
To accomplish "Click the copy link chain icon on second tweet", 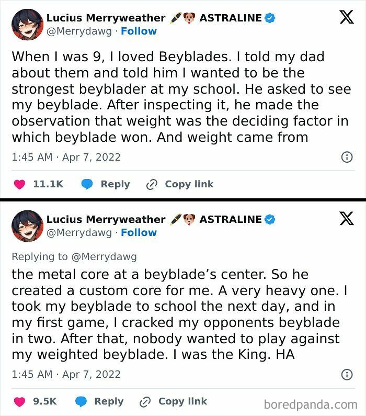I will pyautogui.click(x=145, y=401).
